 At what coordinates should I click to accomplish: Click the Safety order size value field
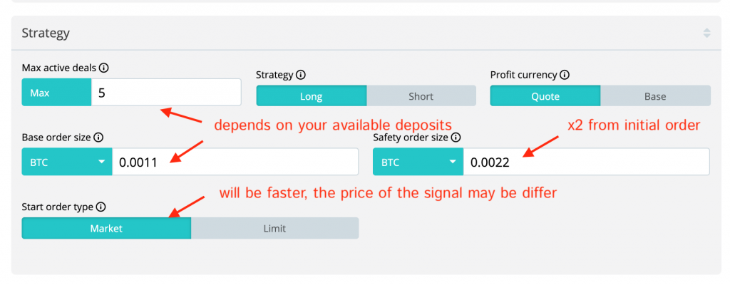[x=585, y=162]
